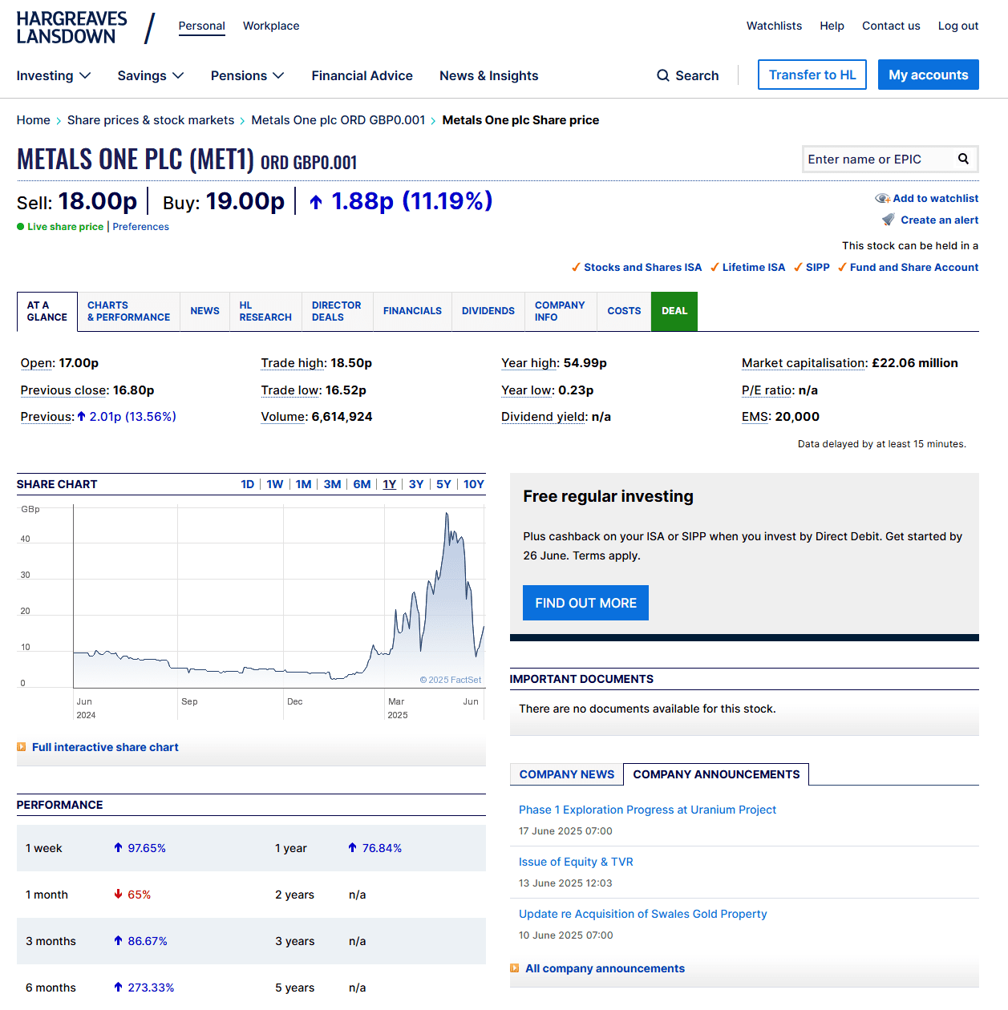Click the magnifier icon in EPIC search box

point(963,159)
